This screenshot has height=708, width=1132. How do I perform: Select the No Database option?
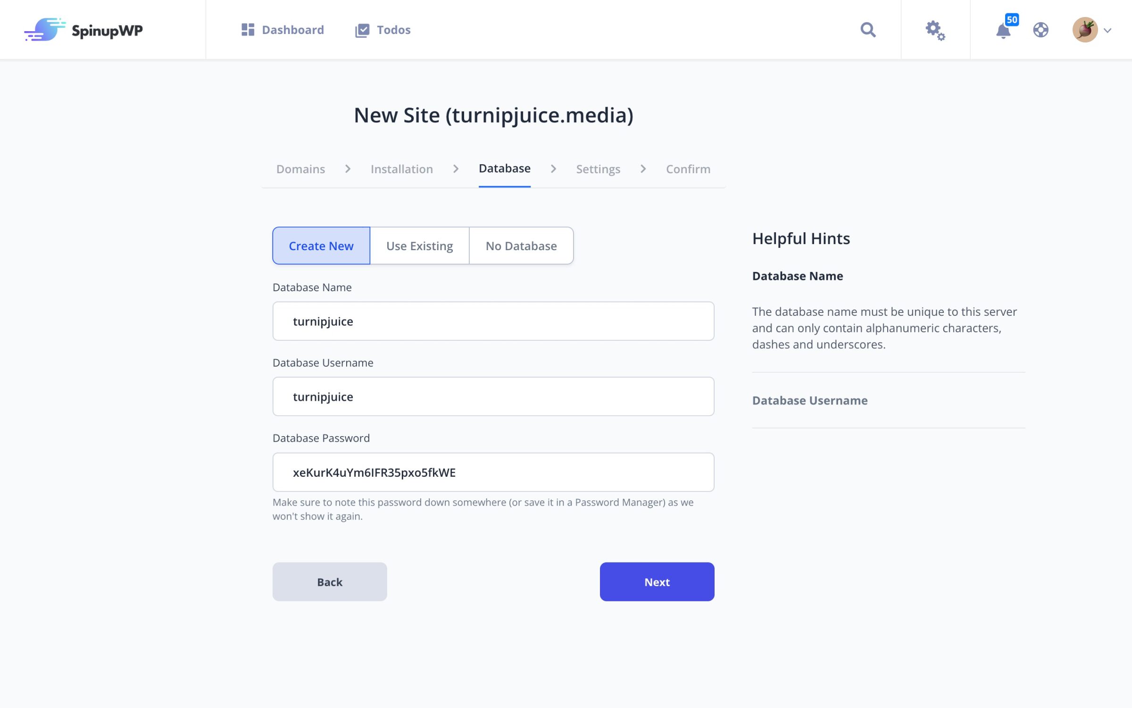(521, 244)
